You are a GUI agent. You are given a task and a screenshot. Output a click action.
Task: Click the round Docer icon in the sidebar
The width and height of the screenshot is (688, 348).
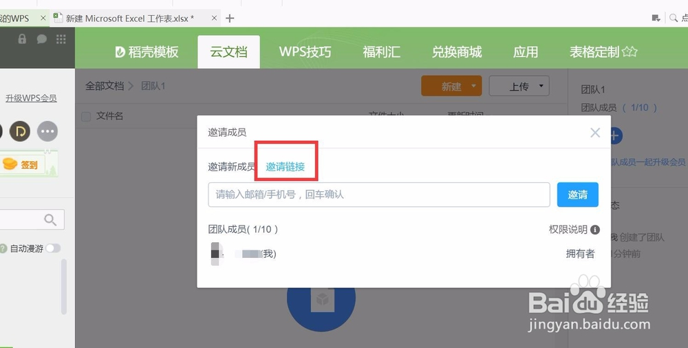point(20,131)
